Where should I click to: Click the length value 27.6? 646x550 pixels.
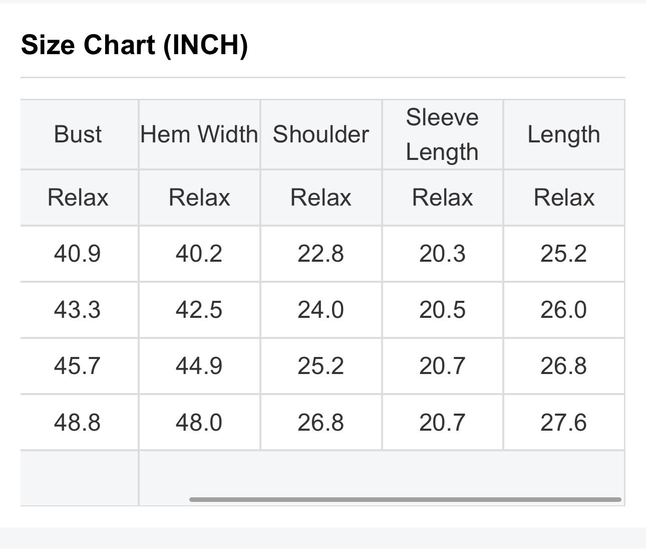564,422
